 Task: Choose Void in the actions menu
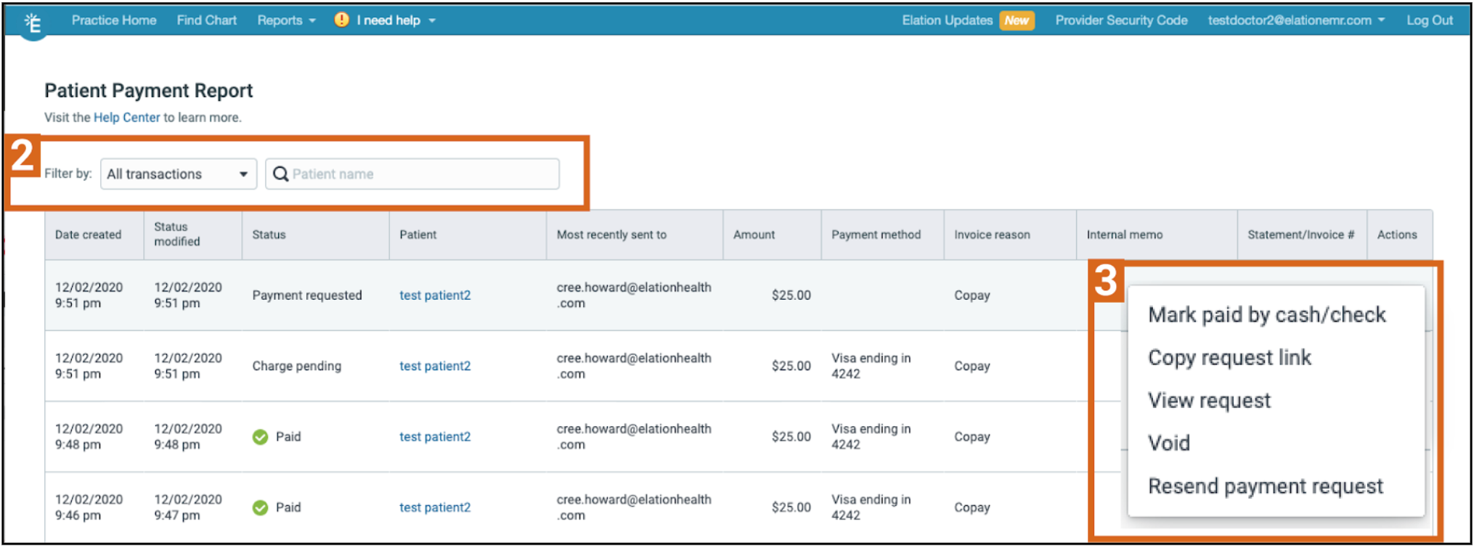[1168, 443]
